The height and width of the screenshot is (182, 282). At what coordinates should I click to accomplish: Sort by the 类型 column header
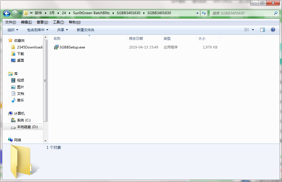(x=167, y=39)
